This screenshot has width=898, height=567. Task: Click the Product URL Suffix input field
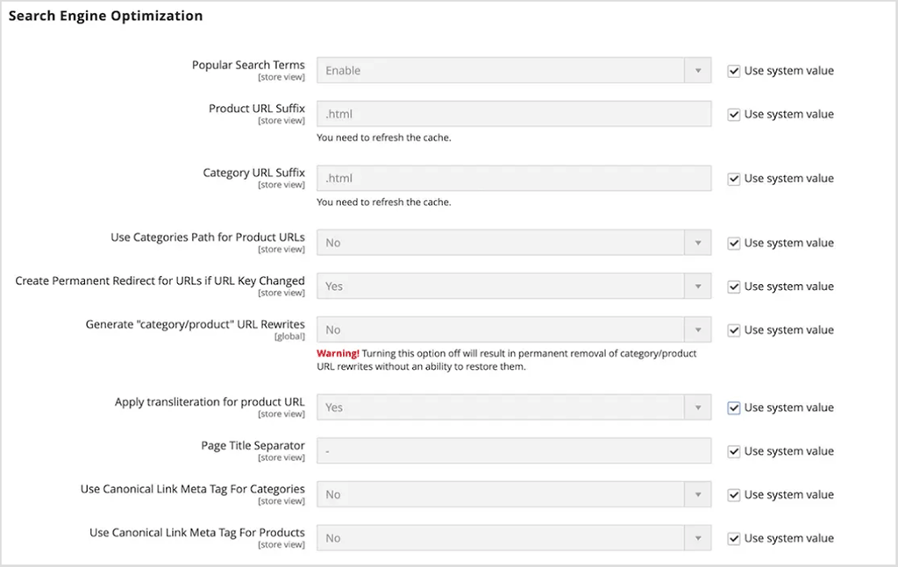pos(514,114)
